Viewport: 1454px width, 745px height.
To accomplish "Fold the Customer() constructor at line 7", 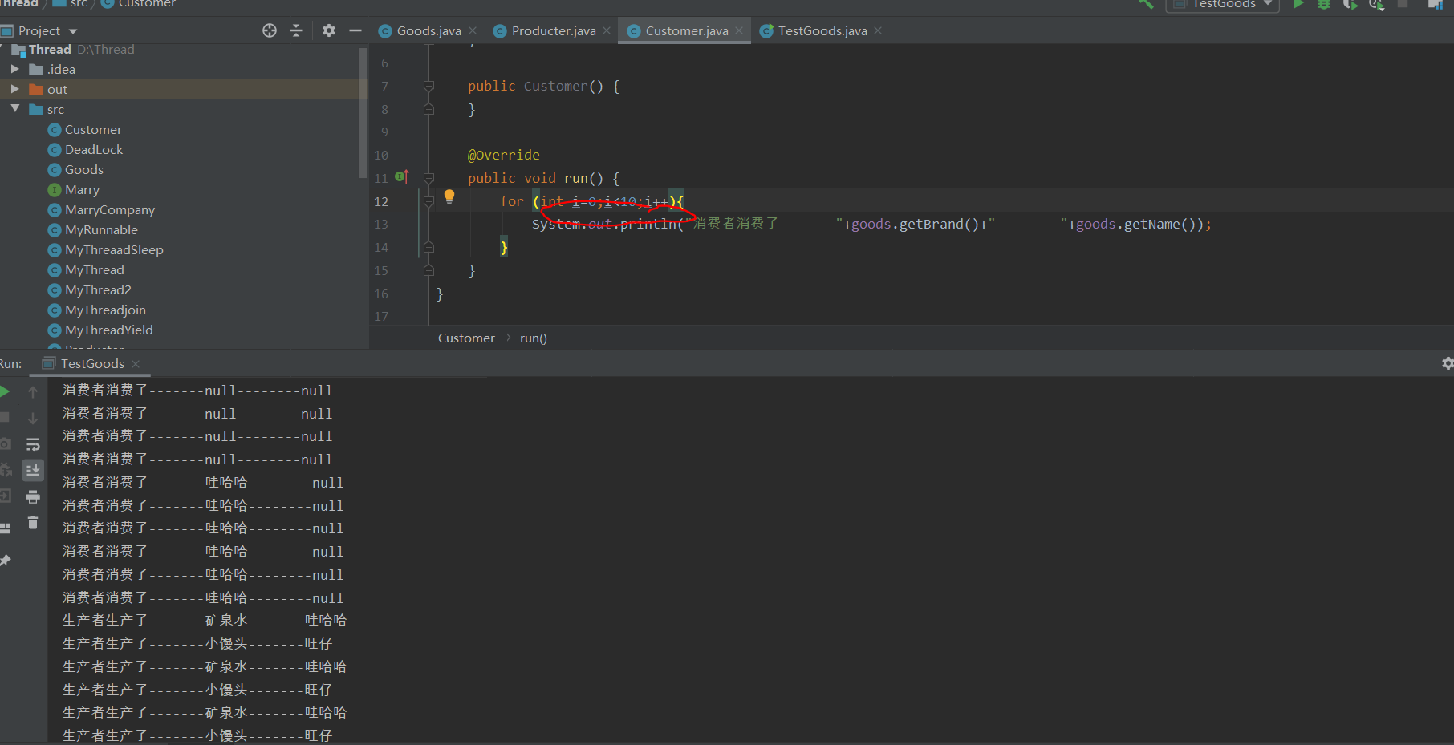I will pos(428,86).
